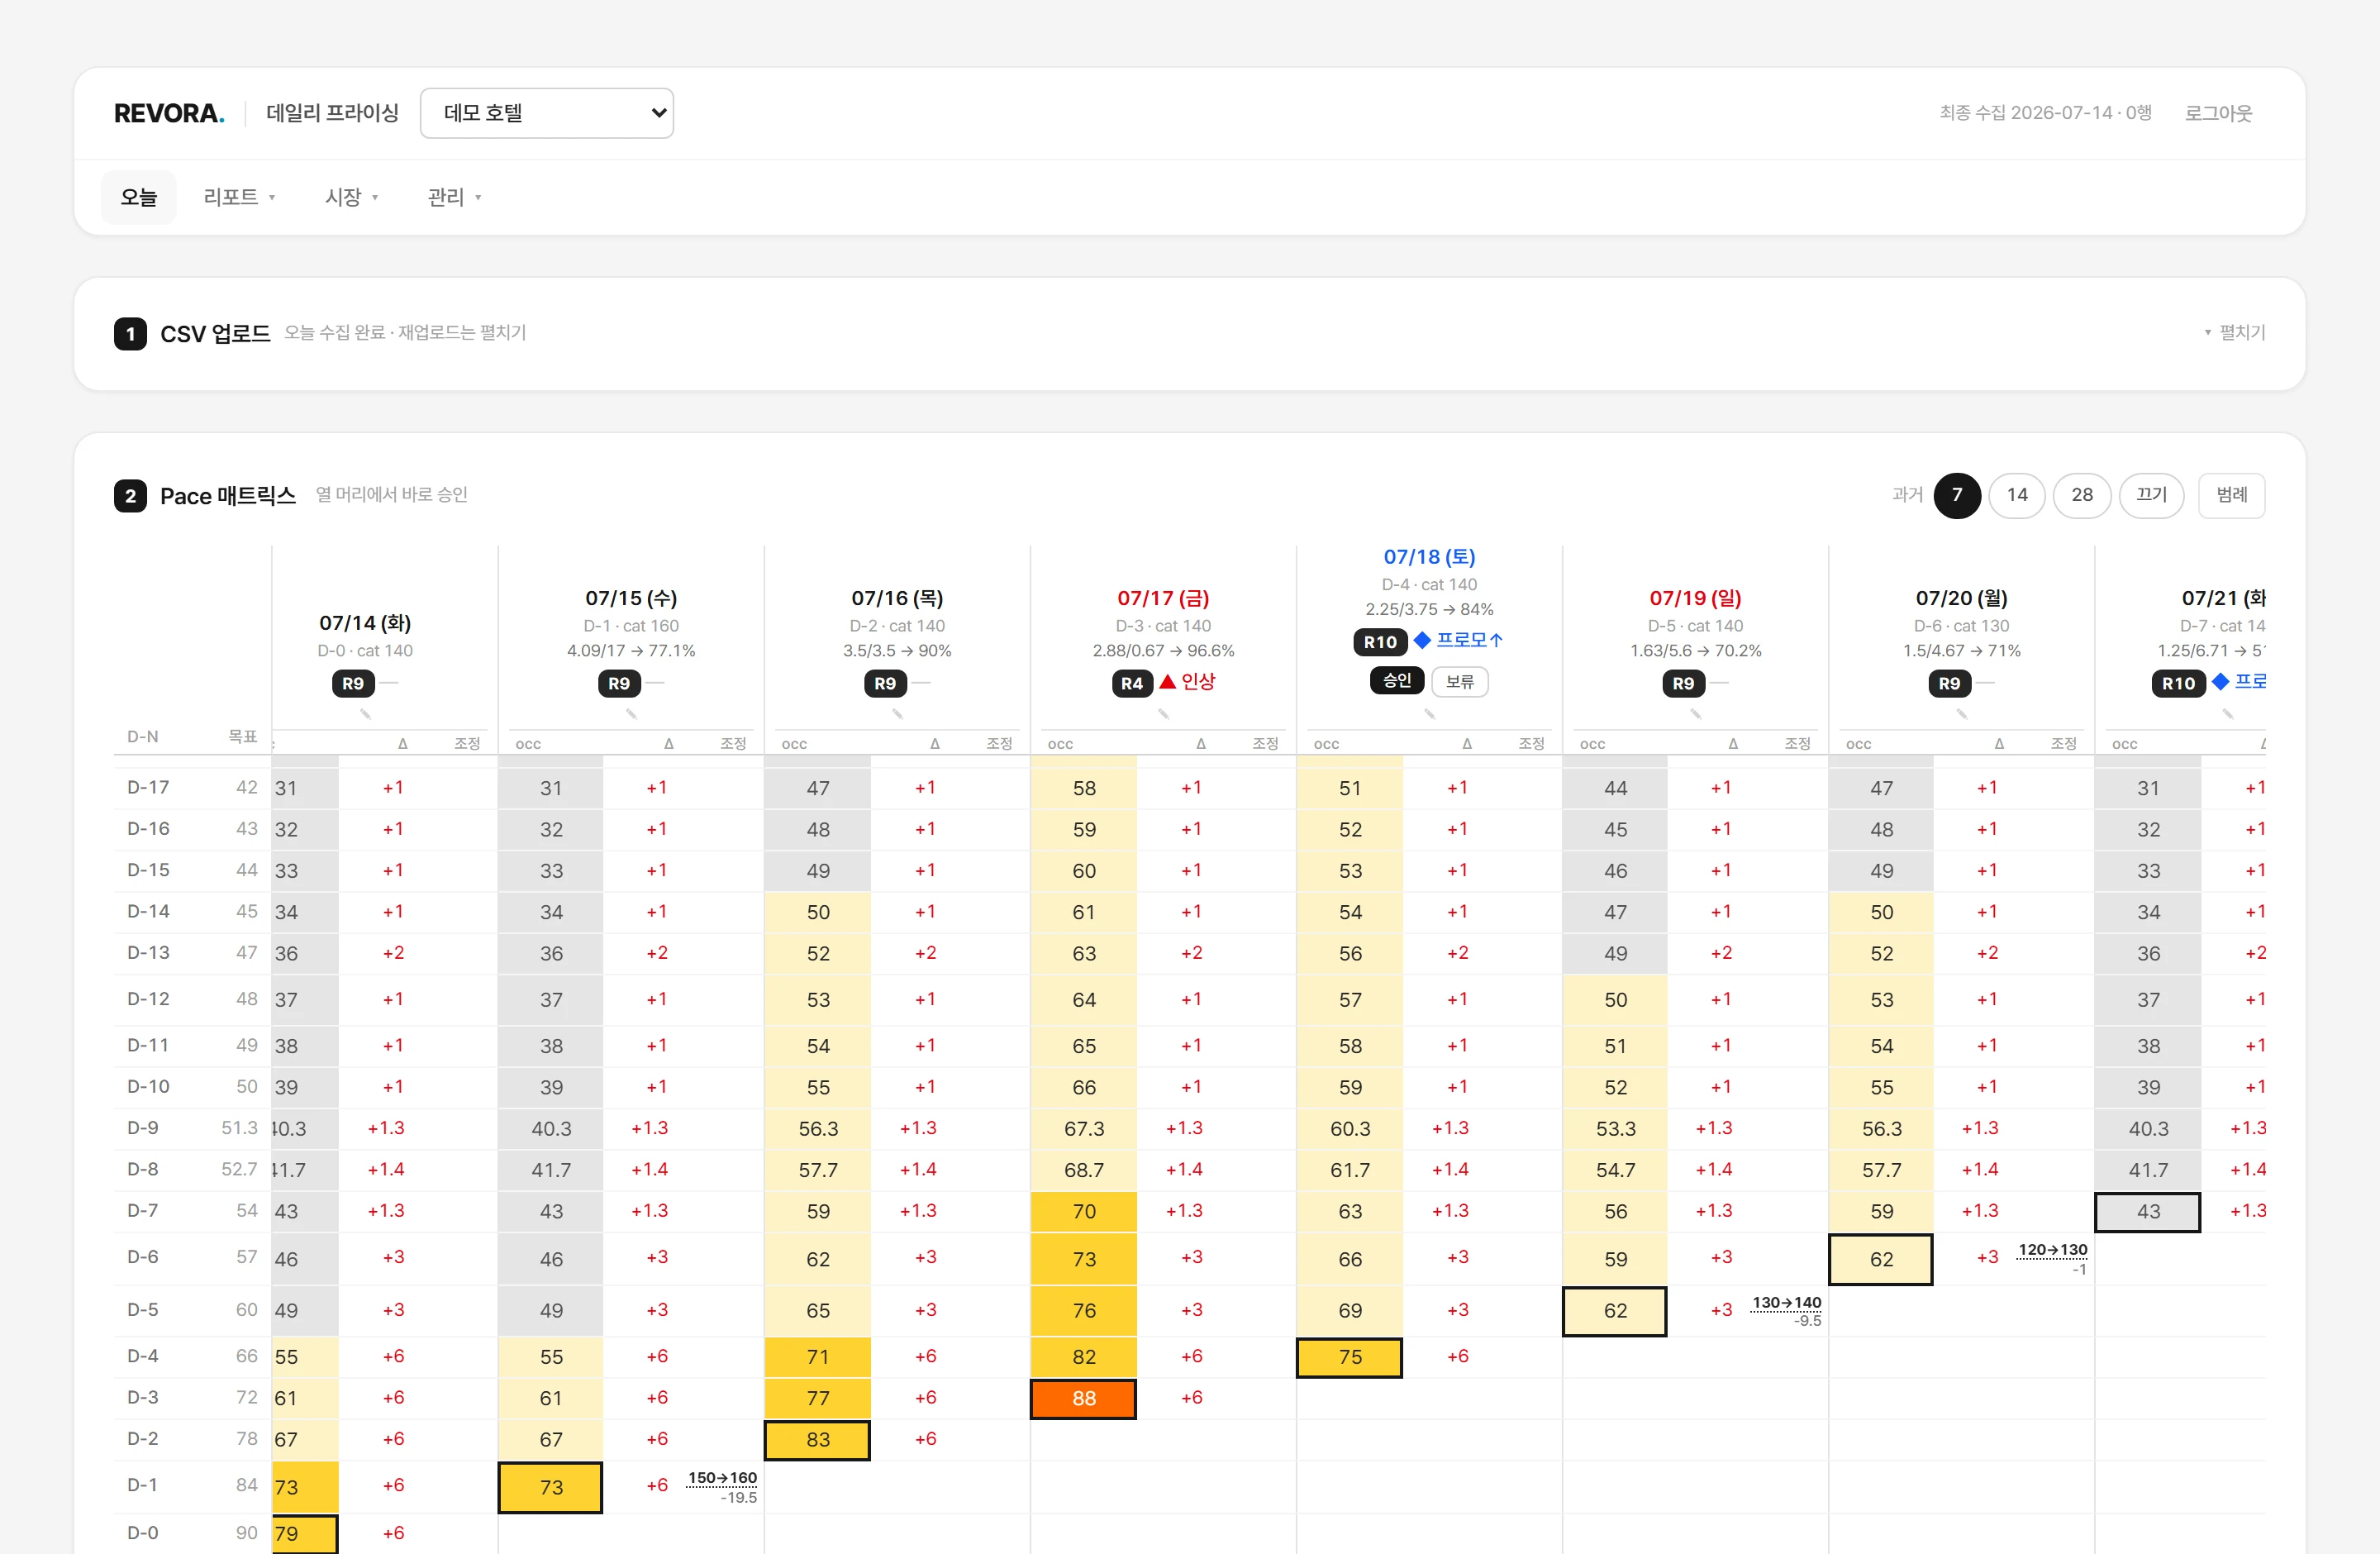Click the 07/15 (수) column date header

pos(631,598)
